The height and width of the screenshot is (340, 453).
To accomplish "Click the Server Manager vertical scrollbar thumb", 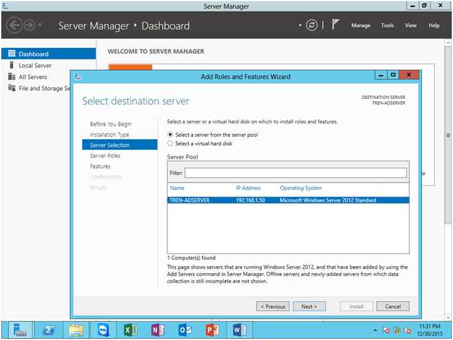I will [448, 136].
